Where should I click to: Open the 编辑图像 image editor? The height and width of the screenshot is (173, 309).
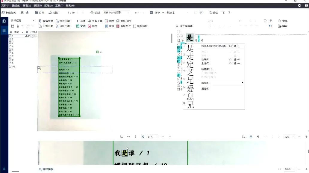click(x=46, y=21)
